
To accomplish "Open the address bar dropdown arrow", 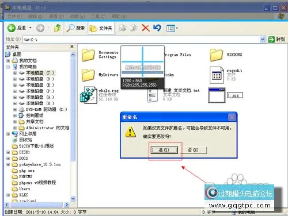I will pos(262,40).
